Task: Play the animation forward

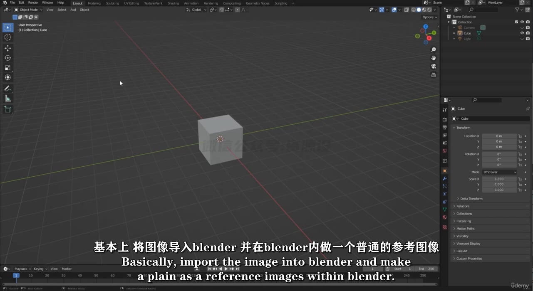Action: 226,269
